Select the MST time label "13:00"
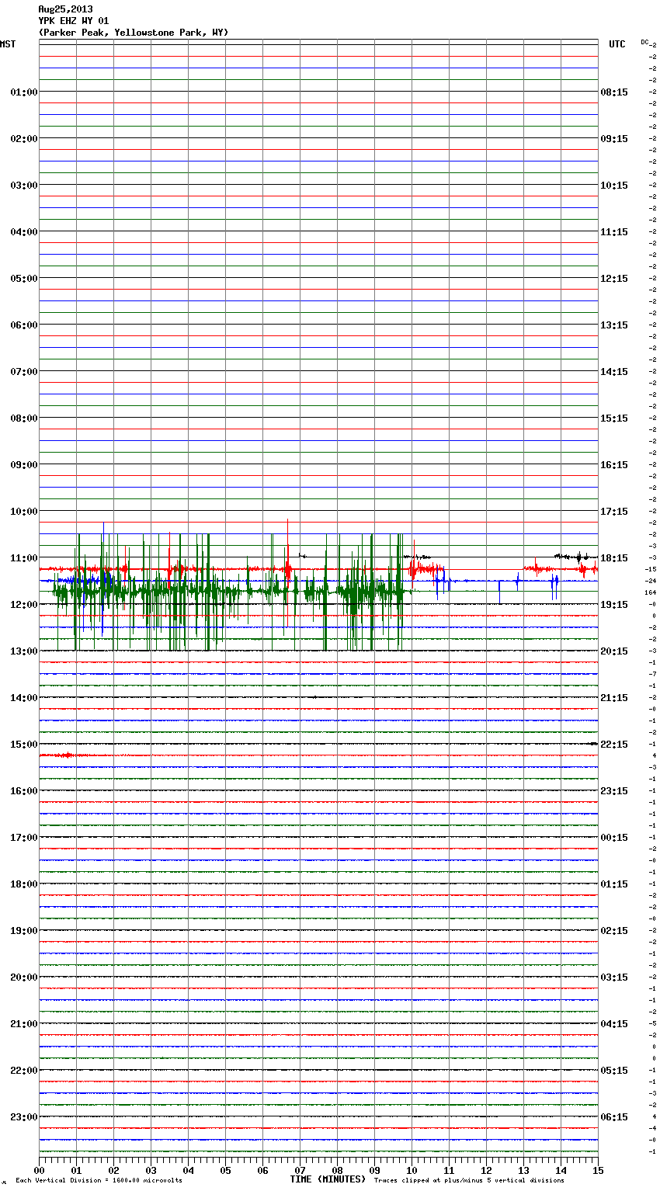 pos(24,651)
